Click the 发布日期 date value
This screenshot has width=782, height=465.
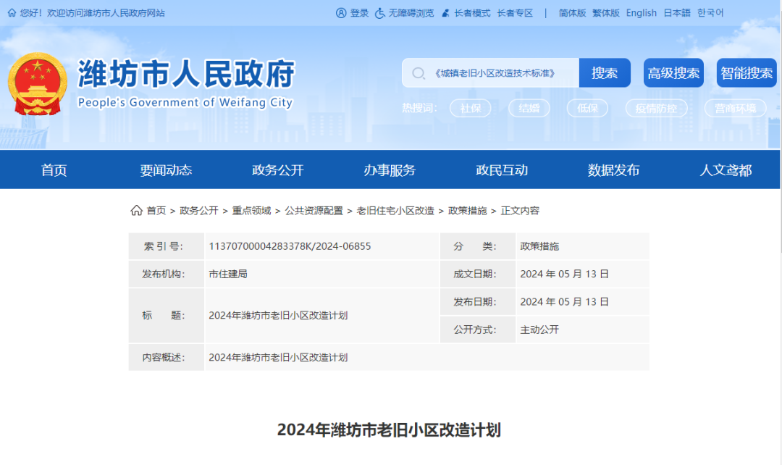coord(565,302)
